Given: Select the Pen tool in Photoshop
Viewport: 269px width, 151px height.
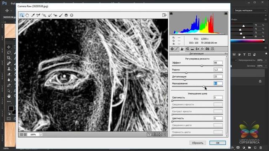Looking at the screenshot, I should click(9, 85).
